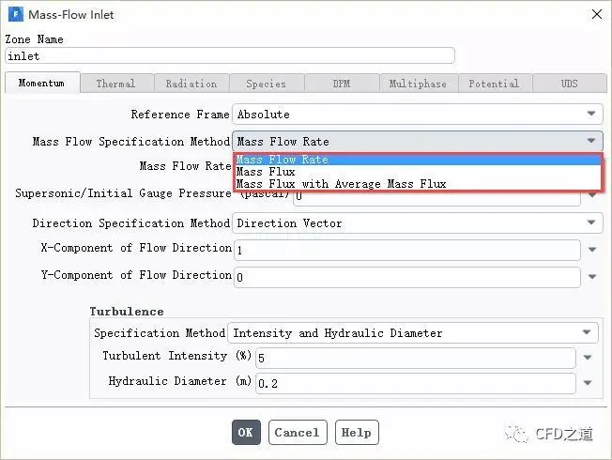Viewport: 612px width, 460px height.
Task: Open Turbulent Intensity value type arrow
Action: coord(588,358)
